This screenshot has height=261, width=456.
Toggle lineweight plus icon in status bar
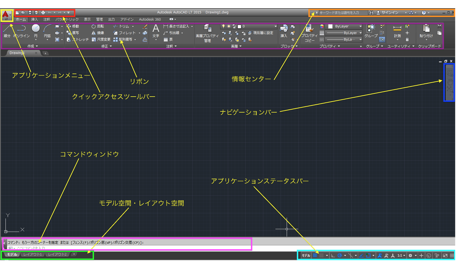point(421,256)
